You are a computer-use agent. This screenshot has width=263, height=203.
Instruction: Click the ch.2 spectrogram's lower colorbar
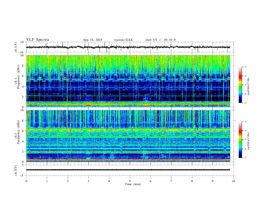tap(240, 140)
